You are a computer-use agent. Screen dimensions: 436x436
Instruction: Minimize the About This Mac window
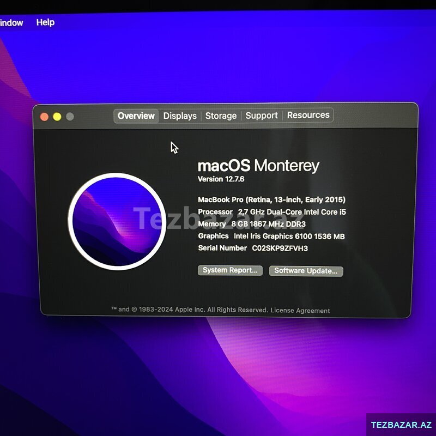point(57,117)
